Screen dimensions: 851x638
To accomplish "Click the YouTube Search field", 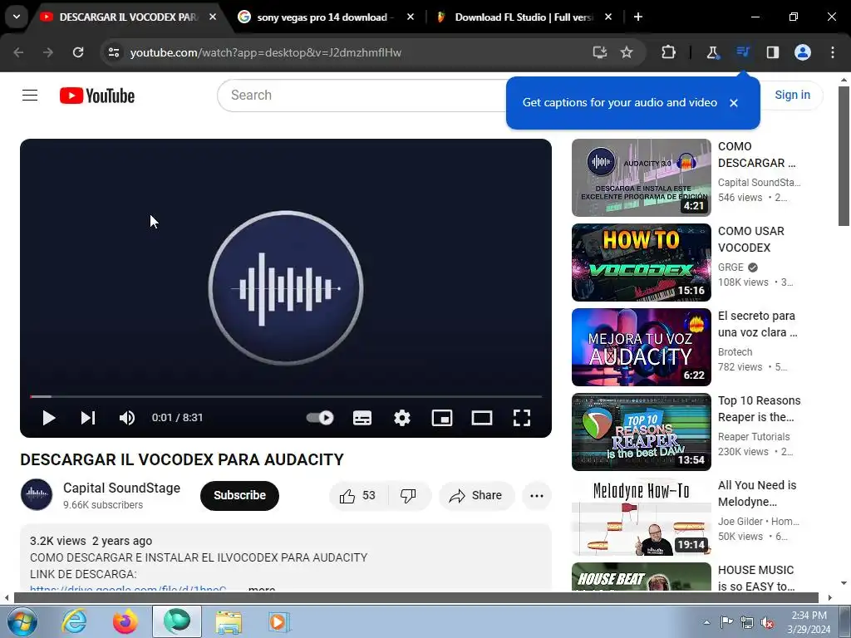I will tap(361, 96).
